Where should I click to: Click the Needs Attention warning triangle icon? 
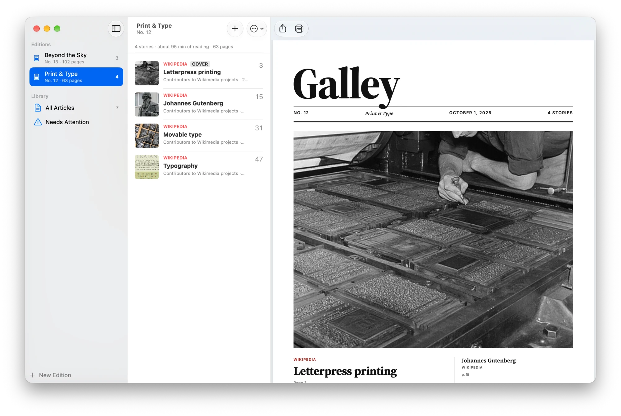click(38, 122)
